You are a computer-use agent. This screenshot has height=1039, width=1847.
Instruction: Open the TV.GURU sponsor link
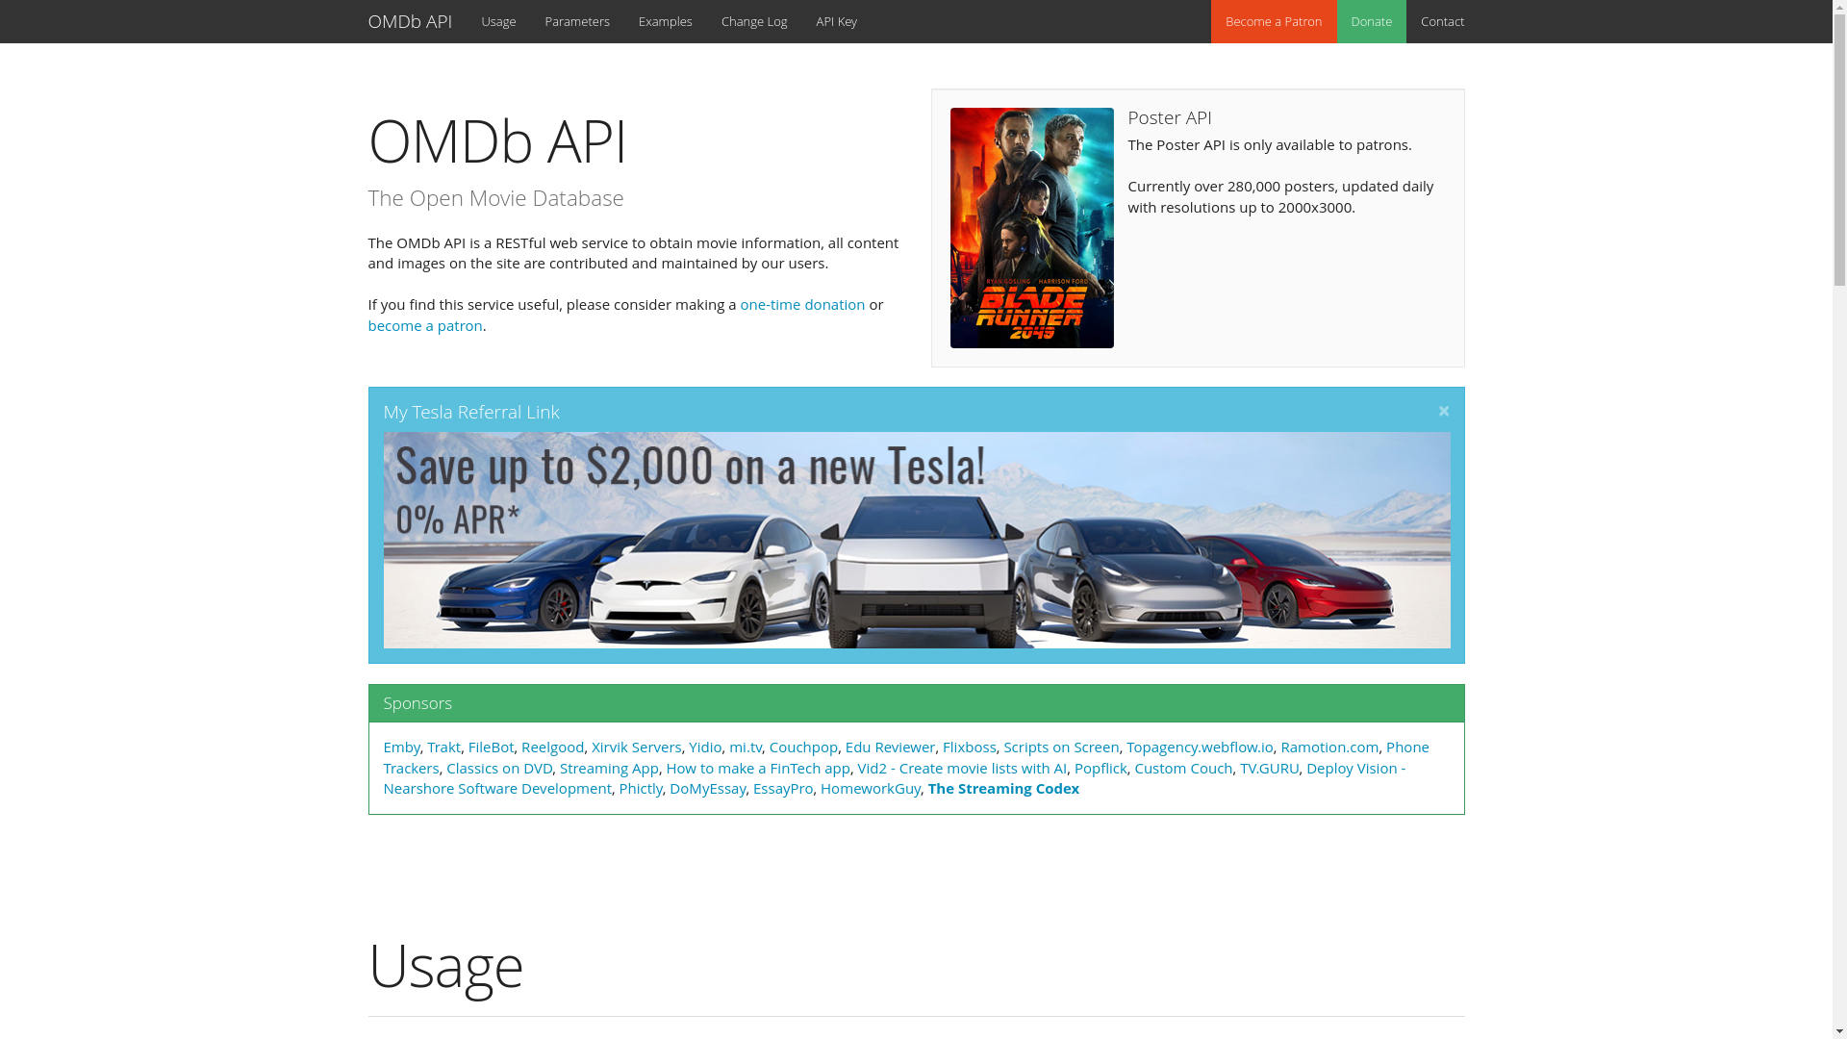click(1269, 768)
